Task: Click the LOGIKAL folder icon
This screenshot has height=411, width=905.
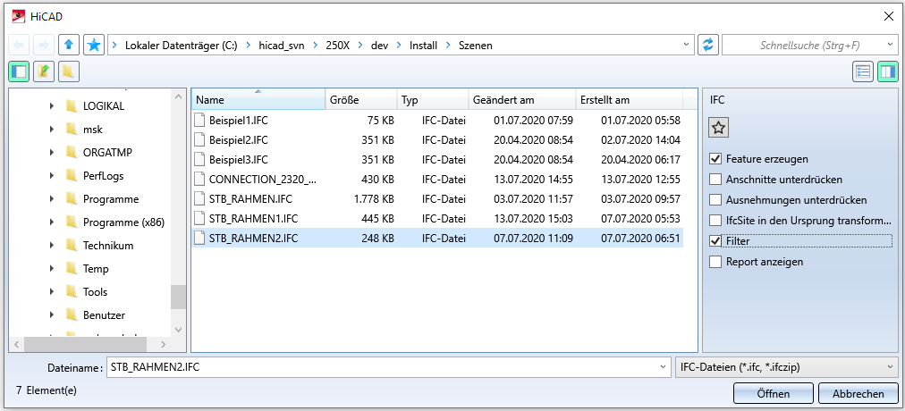Action: pyautogui.click(x=72, y=106)
